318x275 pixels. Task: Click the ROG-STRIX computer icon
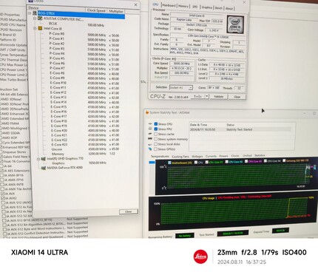click(x=35, y=13)
